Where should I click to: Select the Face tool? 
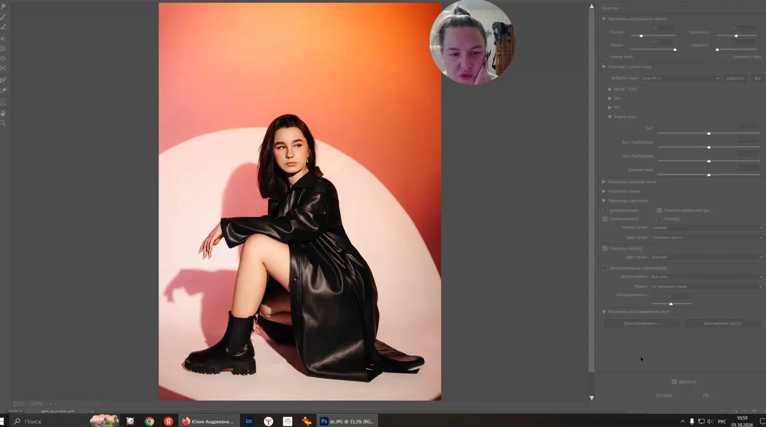pyautogui.click(x=3, y=102)
